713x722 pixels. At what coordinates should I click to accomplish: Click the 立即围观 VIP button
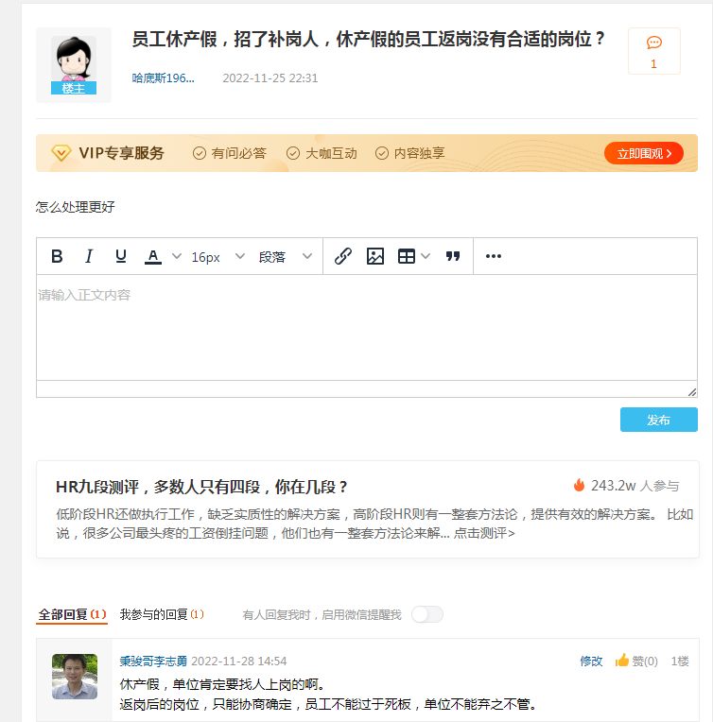pos(643,153)
